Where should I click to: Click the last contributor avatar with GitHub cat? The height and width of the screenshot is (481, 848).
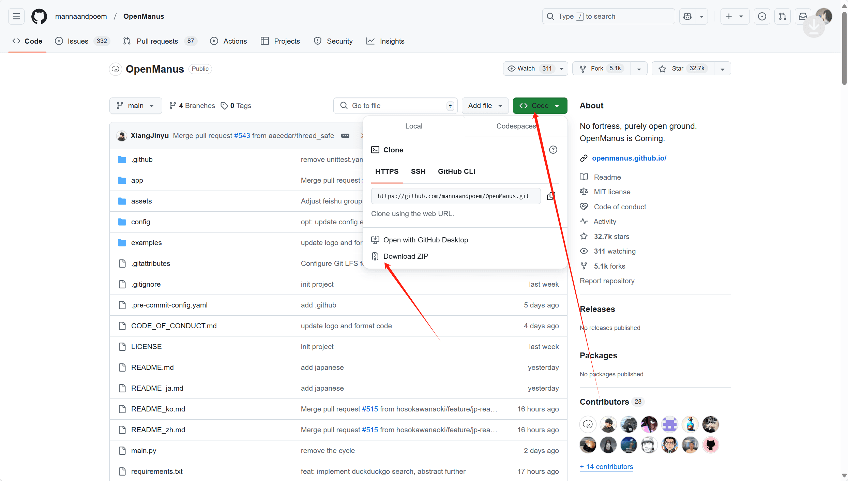tap(711, 445)
